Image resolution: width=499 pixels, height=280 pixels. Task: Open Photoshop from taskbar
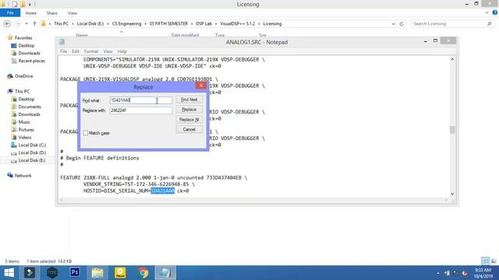[x=75, y=273]
